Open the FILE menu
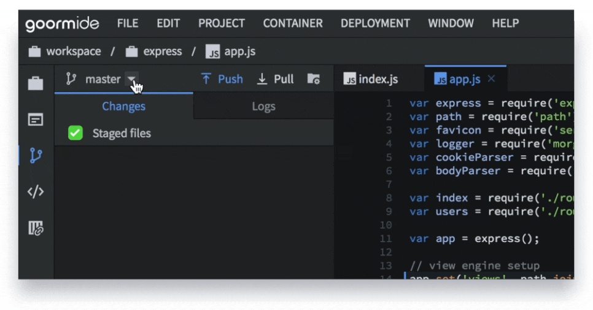 coord(128,23)
